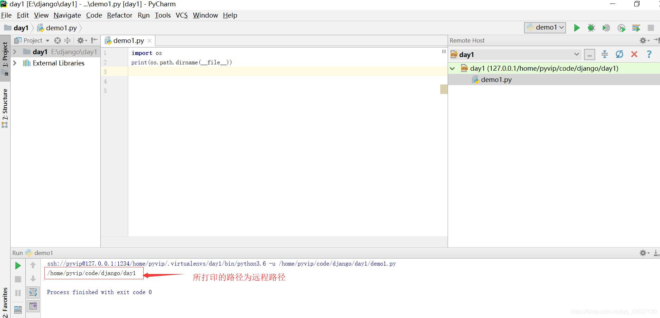Open the Help menu
Viewport: 660px width, 318px height.
230,15
